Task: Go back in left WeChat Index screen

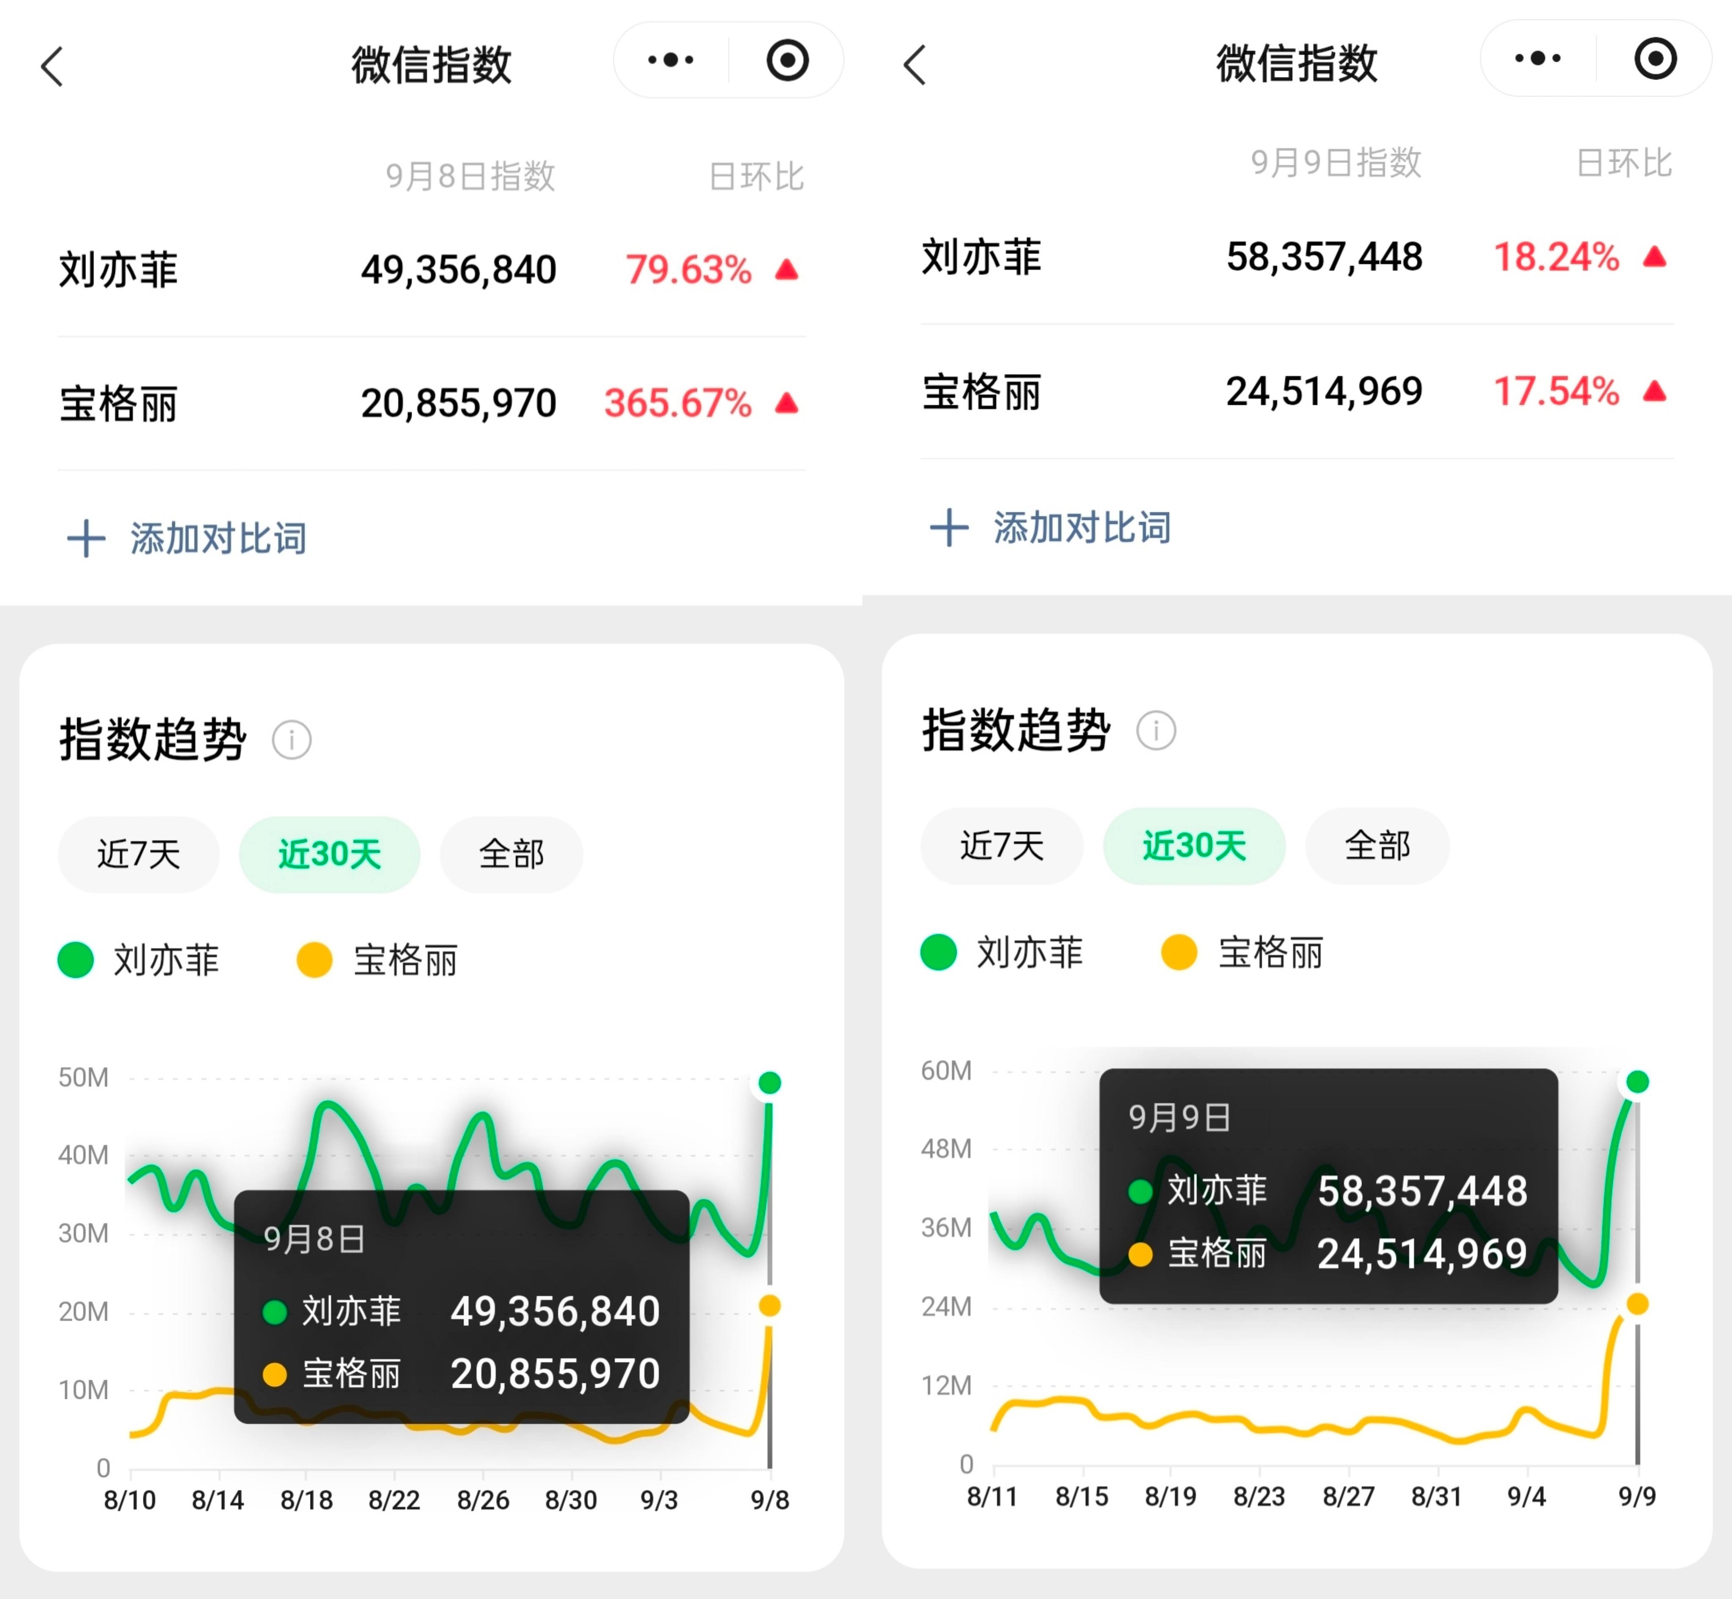Action: coord(53,67)
